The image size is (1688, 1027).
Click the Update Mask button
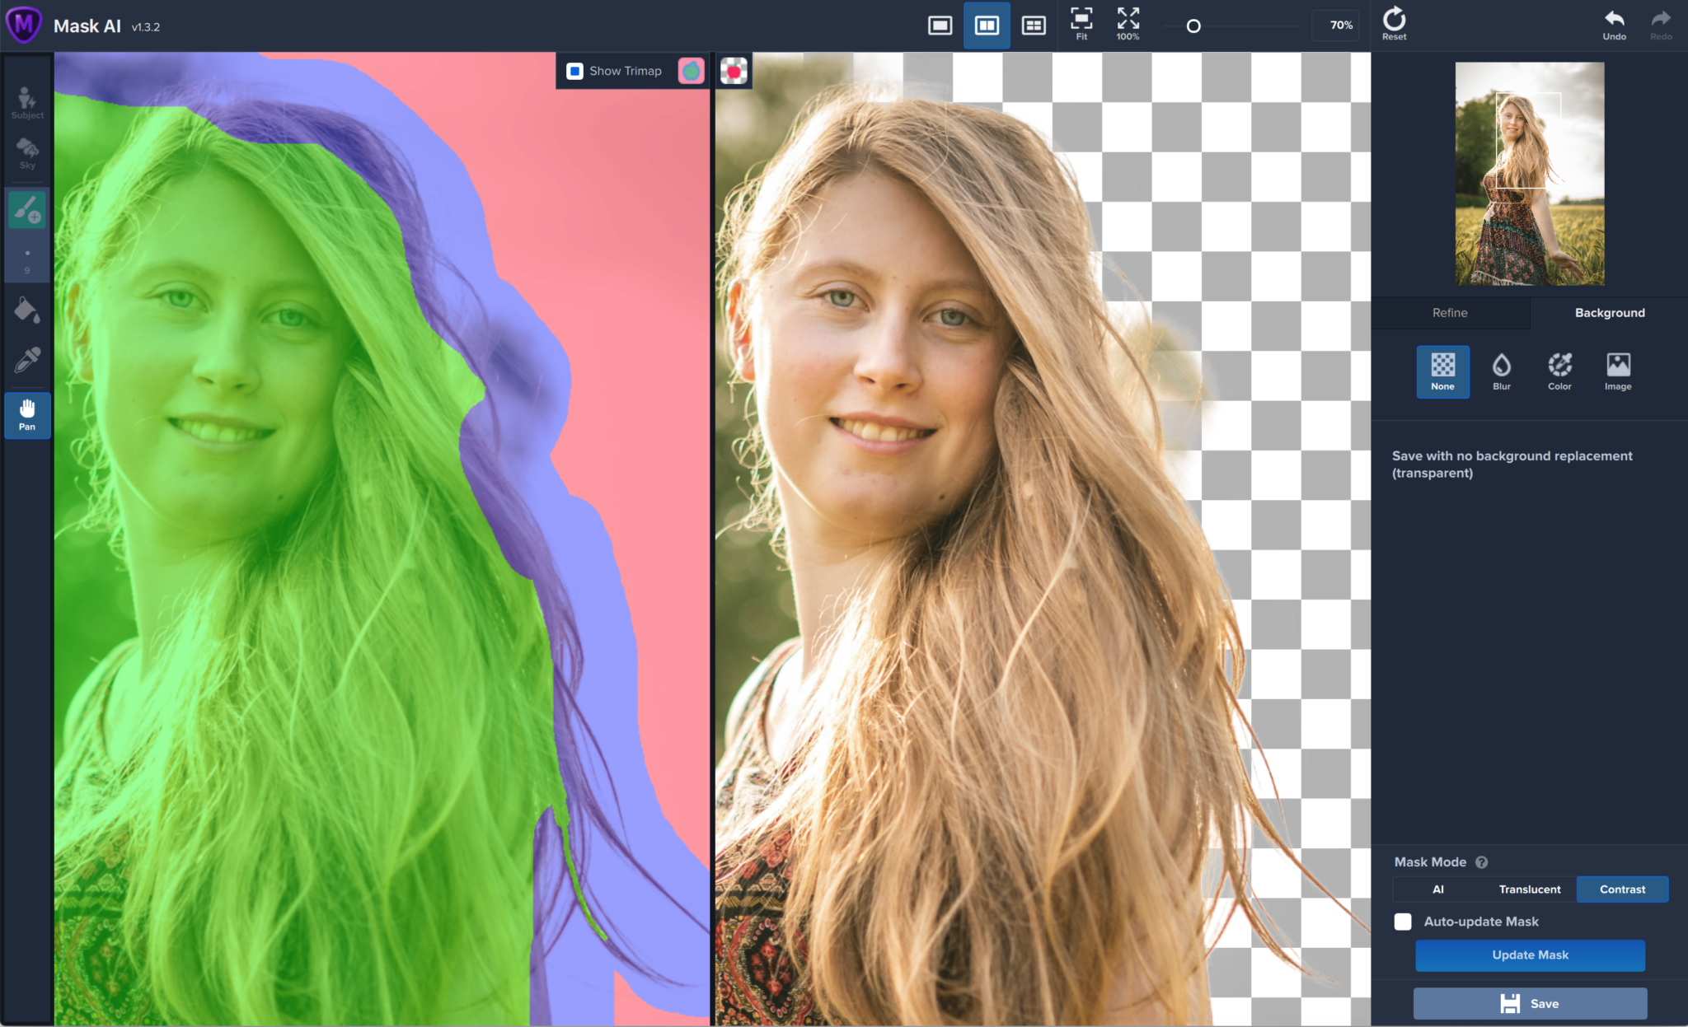tap(1530, 955)
